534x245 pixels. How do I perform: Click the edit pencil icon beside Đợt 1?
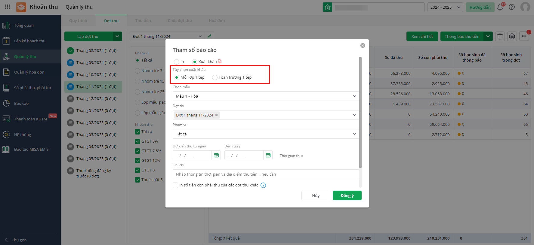(209, 36)
